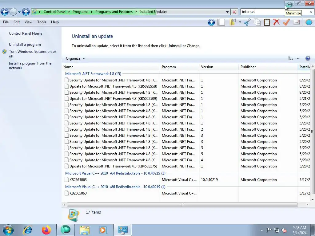Open the Folder Options toolbar dropdown arrow
Viewport: 315px width, 236px height.
click(240, 22)
